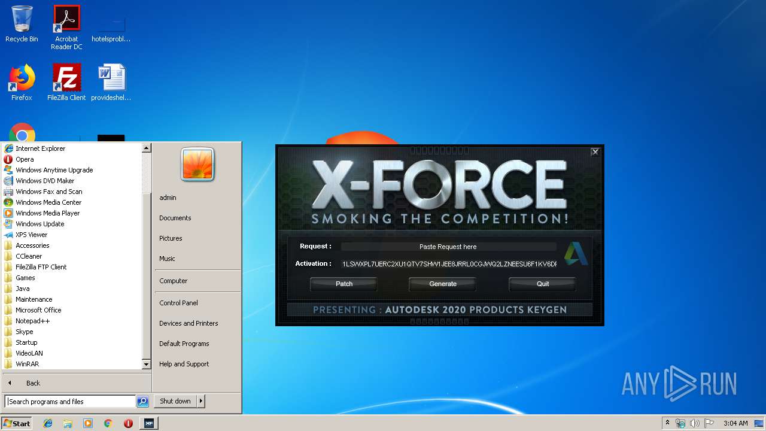Click the volume tray icon
Screen dimensions: 766x431
coord(694,423)
